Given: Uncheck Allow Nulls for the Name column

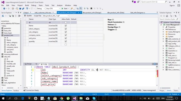Looking at the screenshot, I should tap(66, 25).
